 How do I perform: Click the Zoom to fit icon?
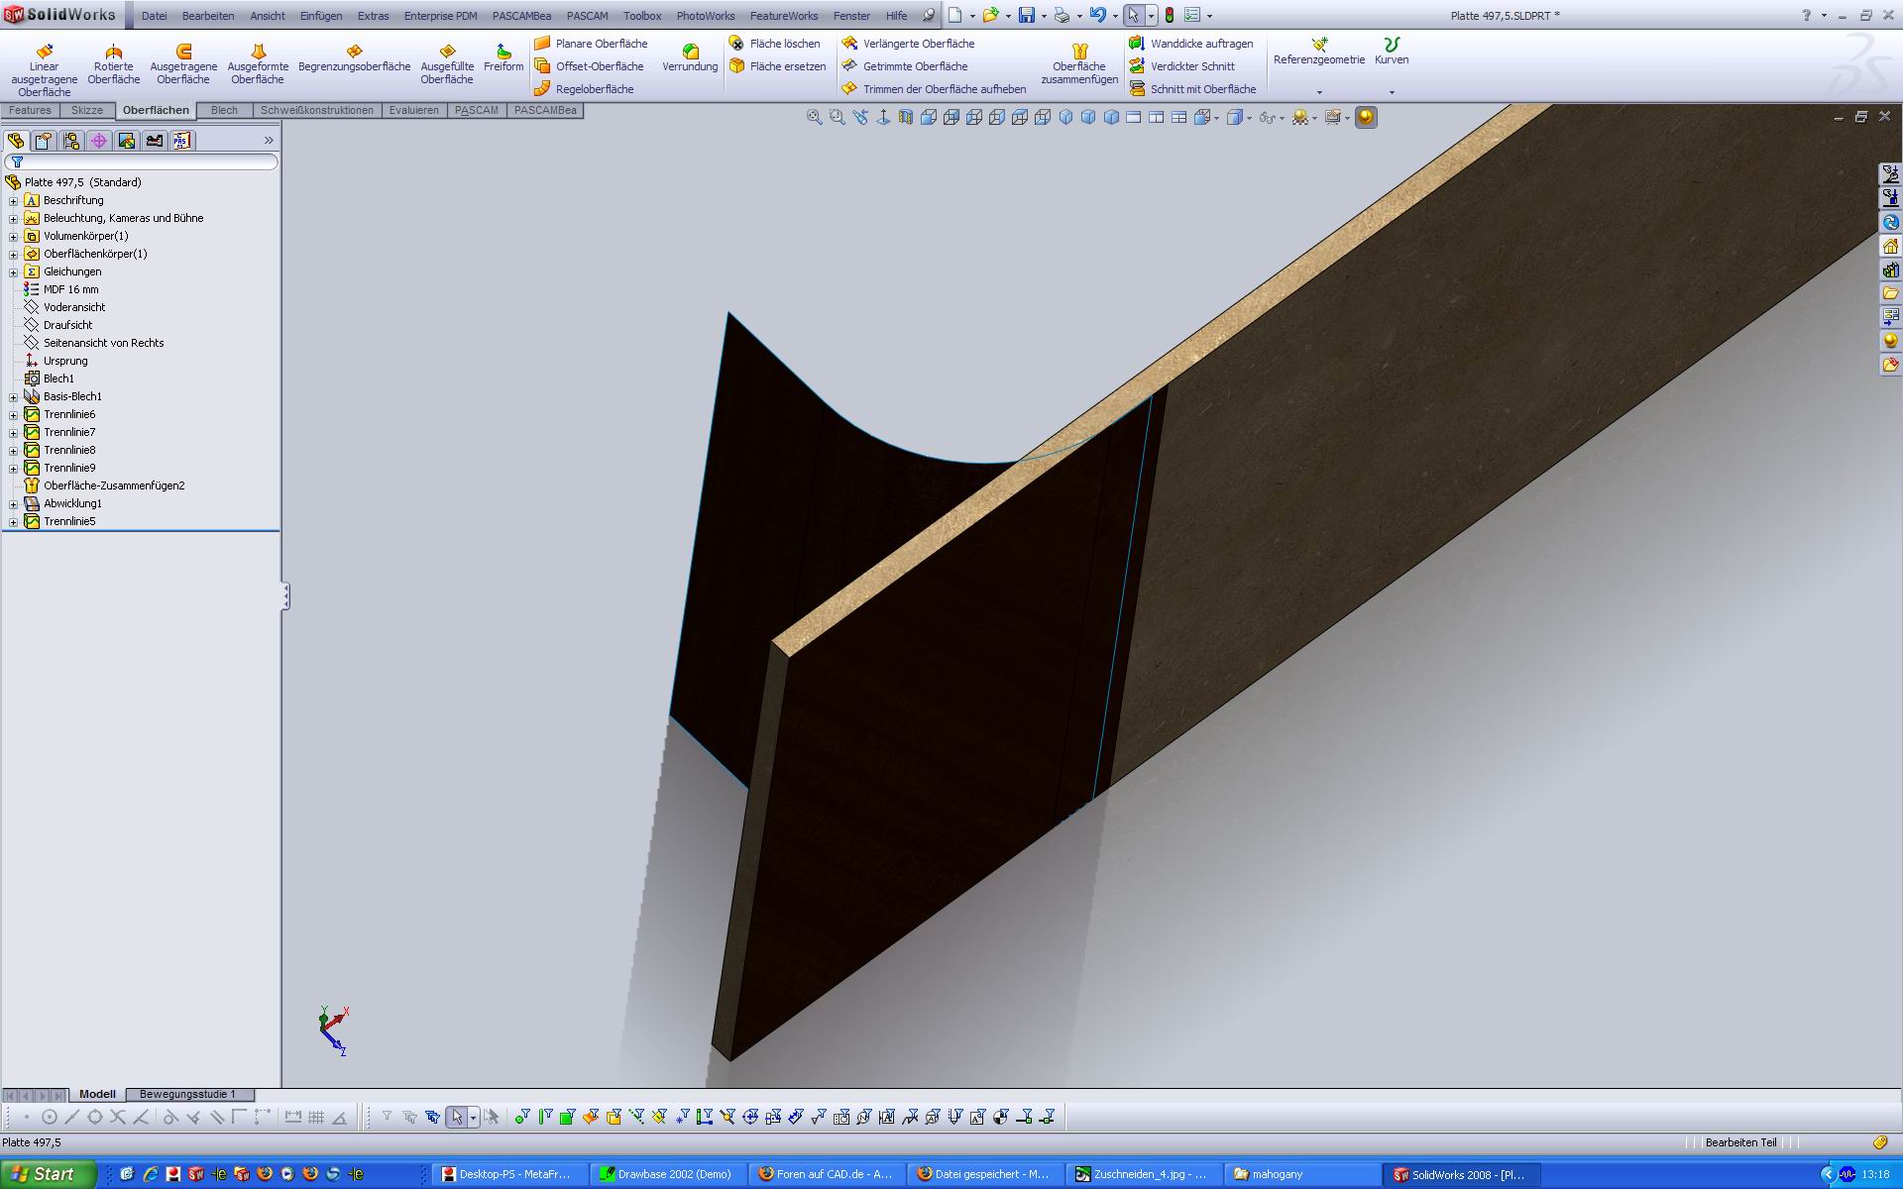coord(814,117)
